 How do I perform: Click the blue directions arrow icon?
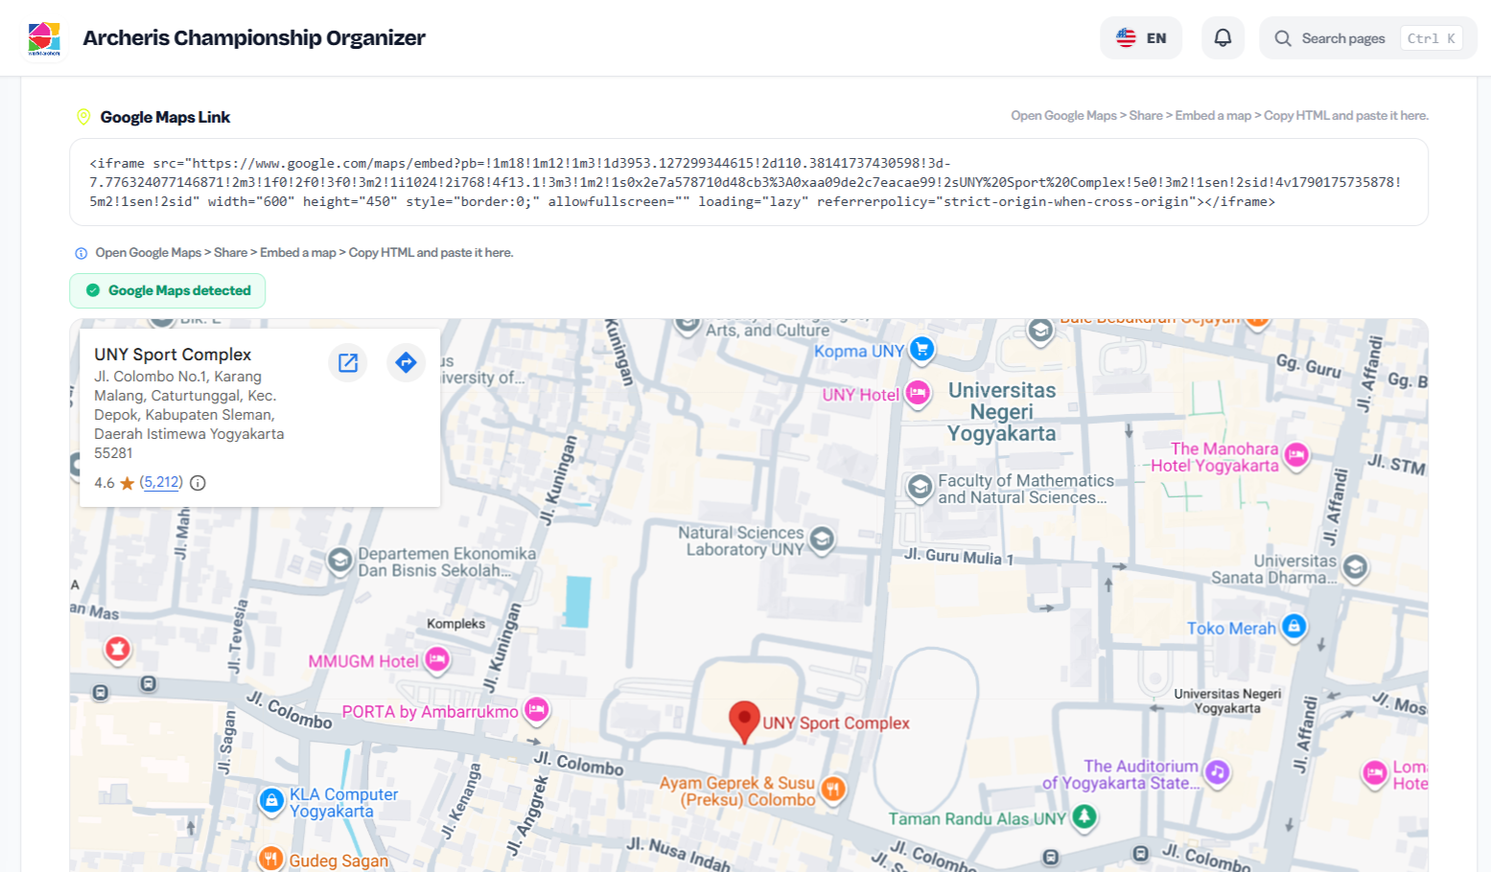coord(407,362)
